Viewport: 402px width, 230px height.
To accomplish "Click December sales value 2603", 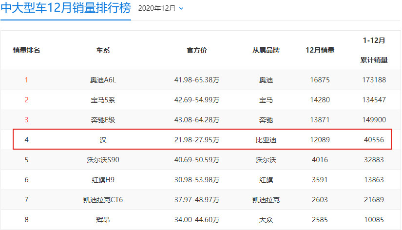I will pos(320,200).
